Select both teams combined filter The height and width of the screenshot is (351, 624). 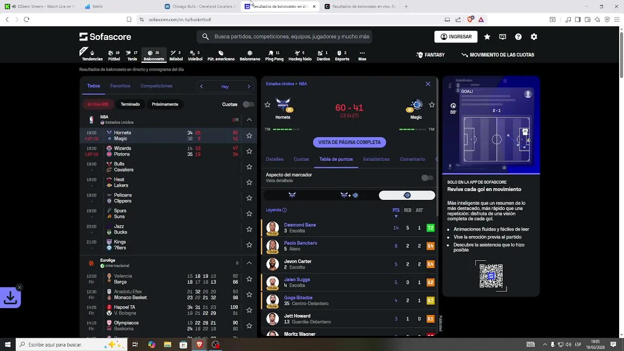click(x=349, y=195)
